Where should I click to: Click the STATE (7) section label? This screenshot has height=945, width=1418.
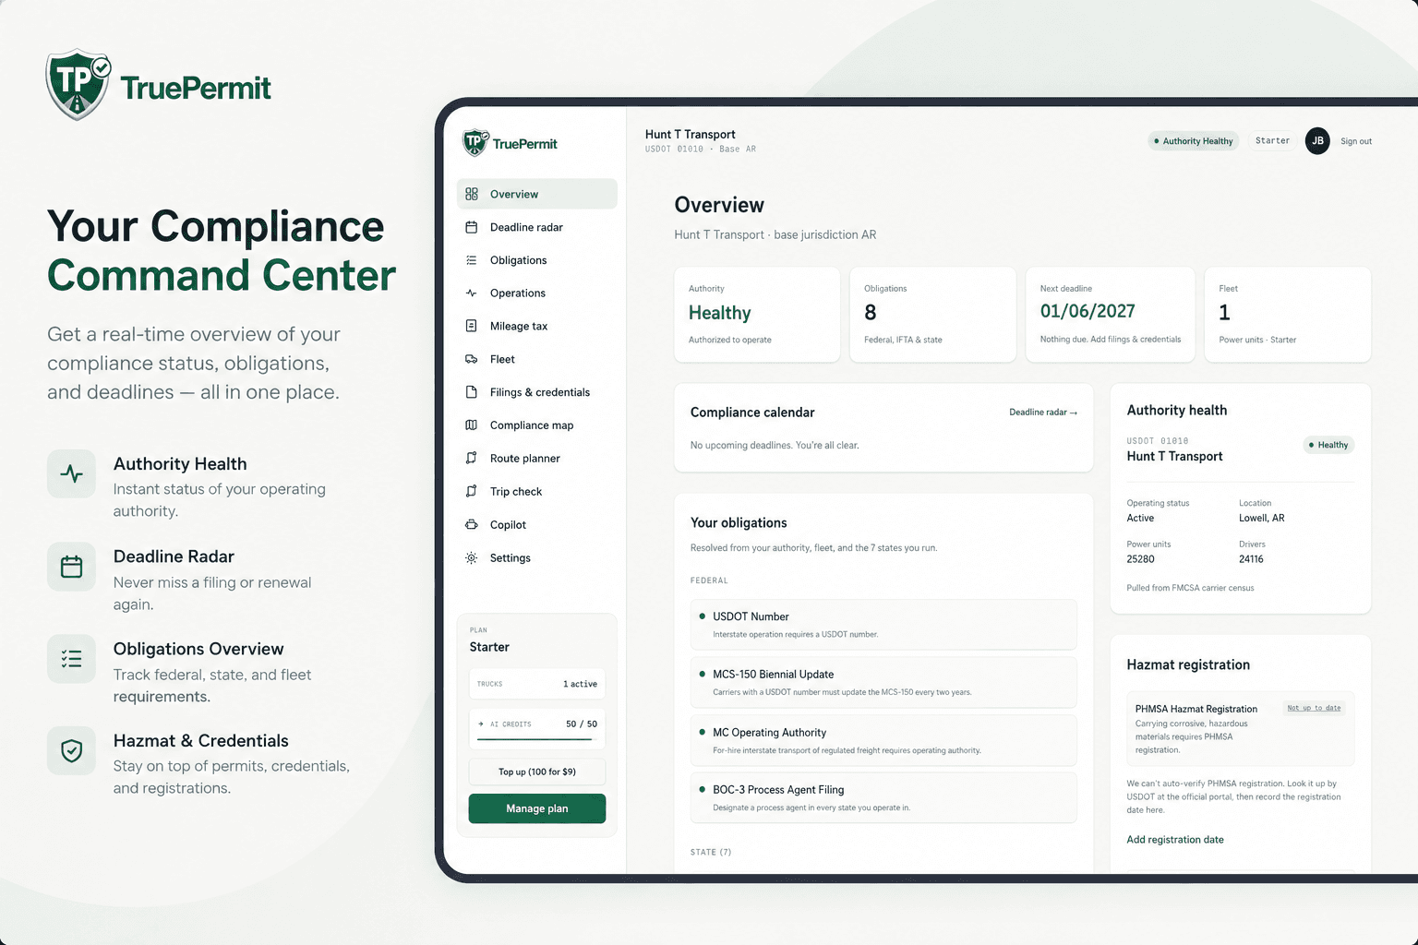(x=710, y=852)
